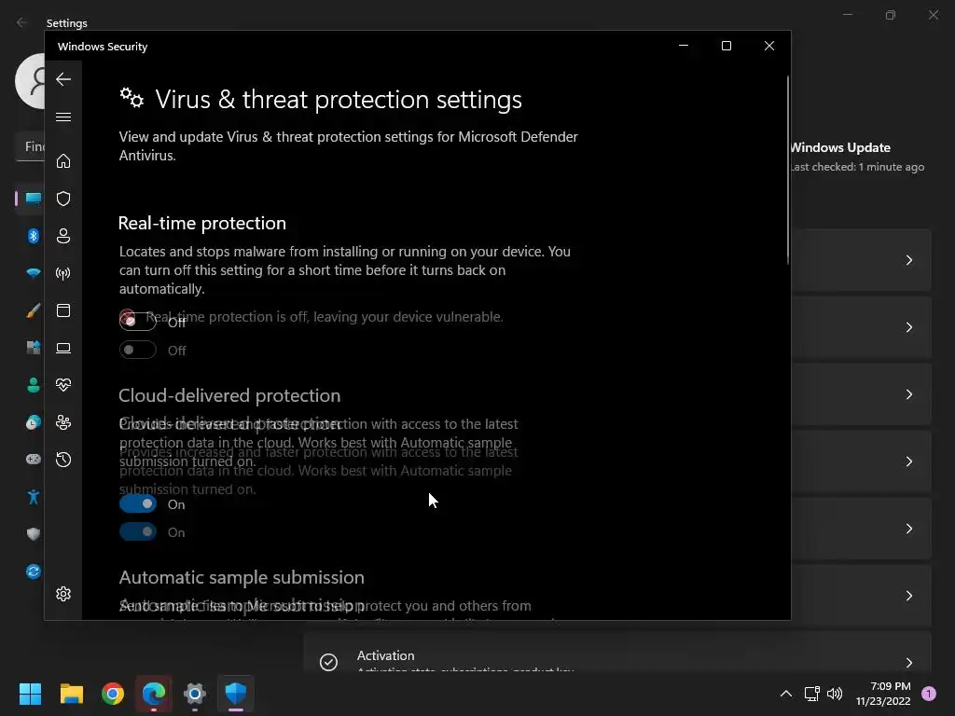The image size is (955, 716).
Task: Open Network & internet Wi-Fi icon in Settings
Action: [34, 273]
